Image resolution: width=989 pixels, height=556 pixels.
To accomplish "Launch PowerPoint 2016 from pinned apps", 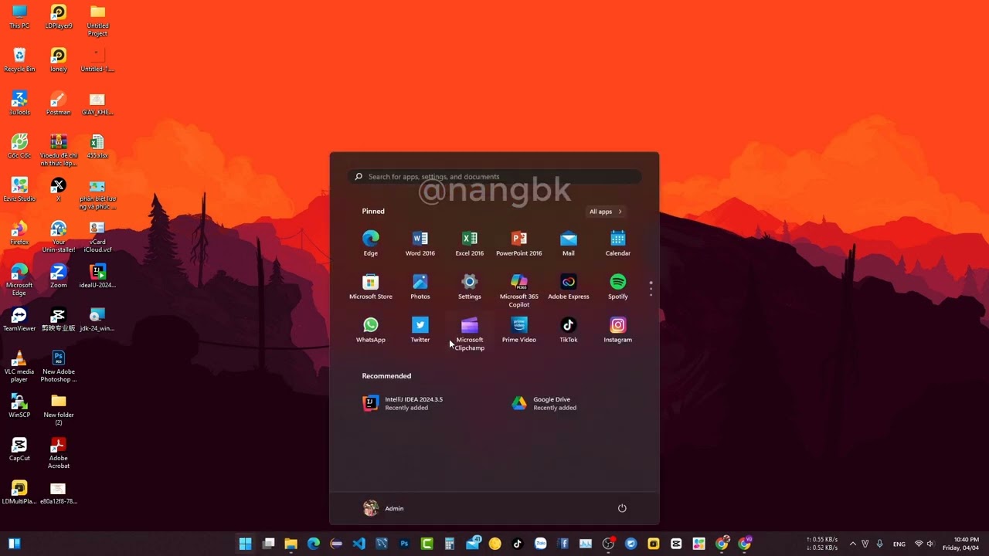I will point(519,242).
